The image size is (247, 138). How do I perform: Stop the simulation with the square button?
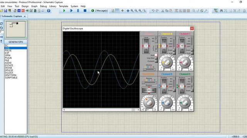[x=85, y=11]
